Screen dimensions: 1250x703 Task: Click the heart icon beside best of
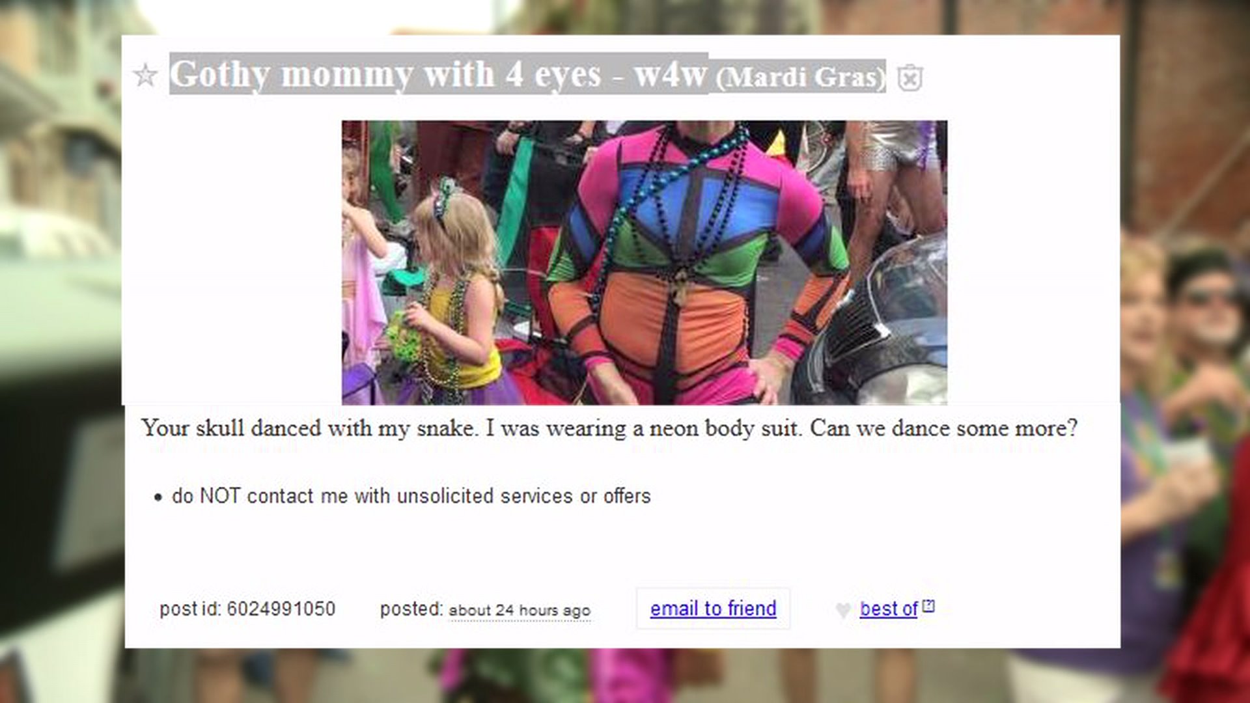[x=843, y=610]
